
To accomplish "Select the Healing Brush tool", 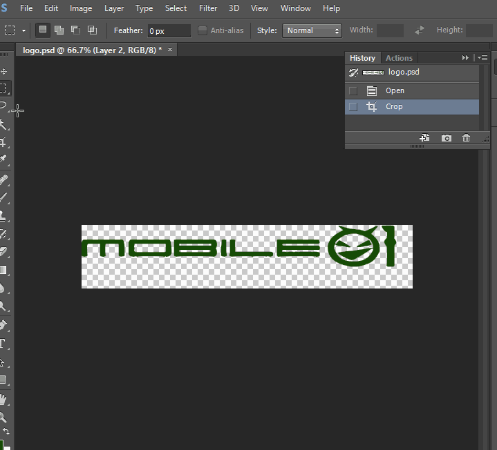I will click(x=4, y=179).
